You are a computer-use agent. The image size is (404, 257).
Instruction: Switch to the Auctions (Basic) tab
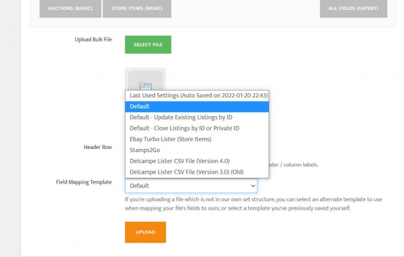tap(66, 8)
